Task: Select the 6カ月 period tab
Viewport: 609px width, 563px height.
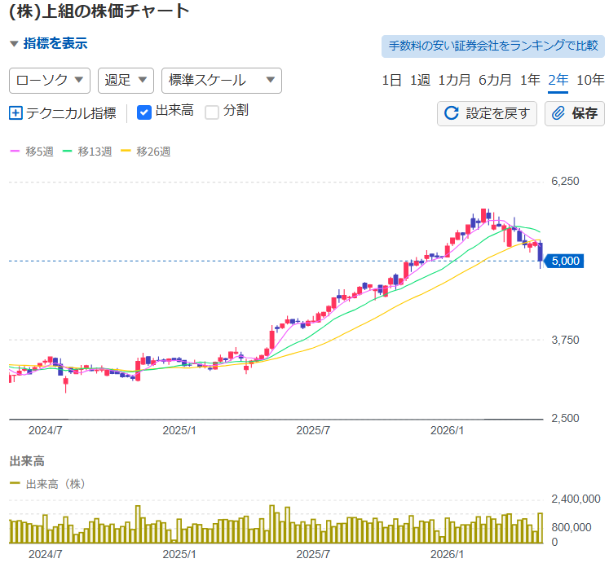Action: (x=495, y=80)
